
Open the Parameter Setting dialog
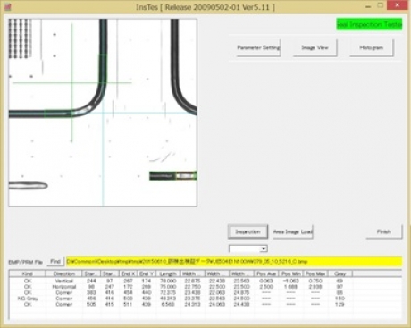coord(258,47)
